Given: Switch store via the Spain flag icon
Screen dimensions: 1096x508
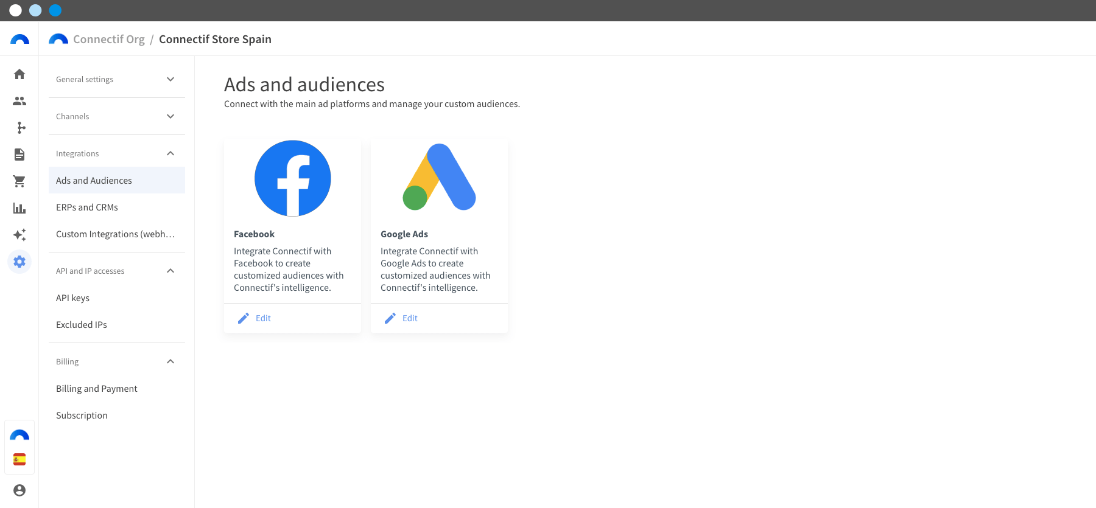Looking at the screenshot, I should tap(19, 459).
